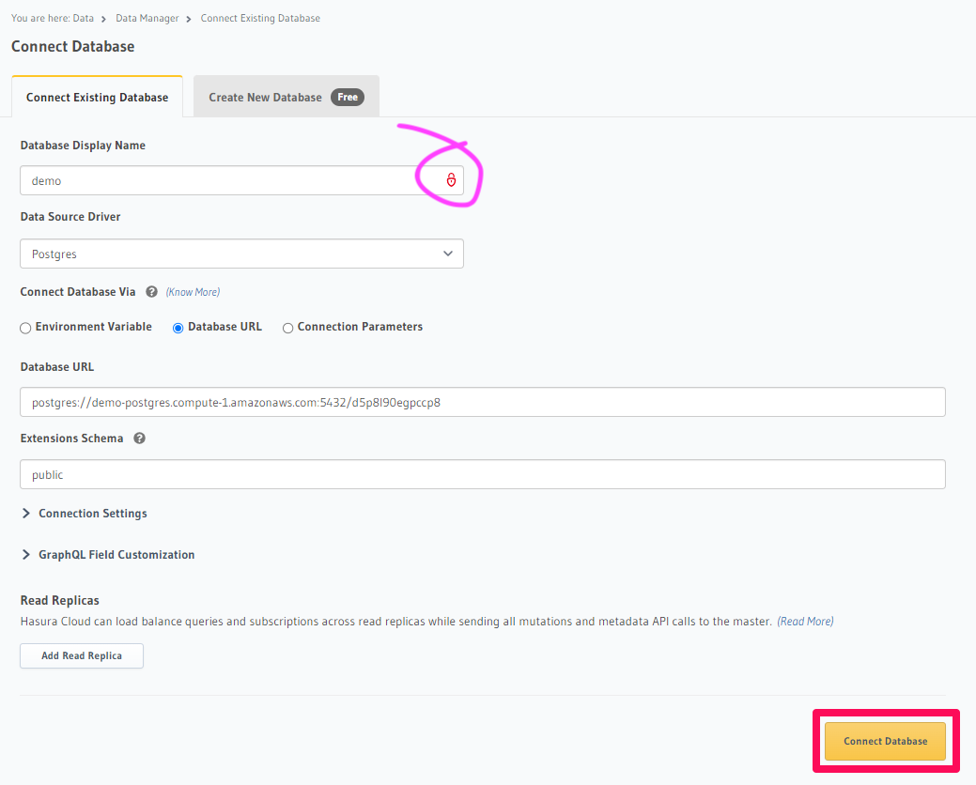Click the Read Replicas heading
This screenshot has width=976, height=785.
60,600
